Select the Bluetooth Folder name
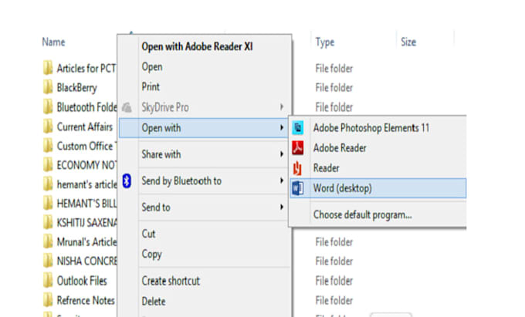This screenshot has width=525, height=317. tap(86, 107)
